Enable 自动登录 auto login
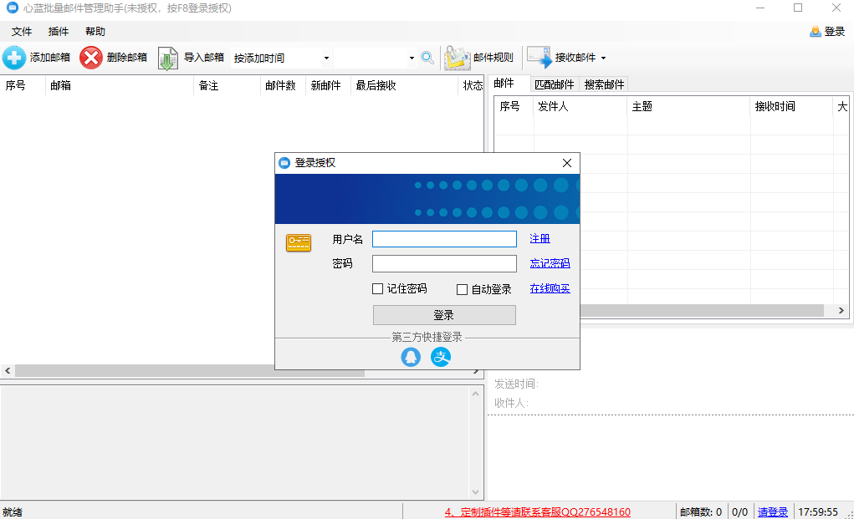Image resolution: width=854 pixels, height=519 pixels. point(461,288)
